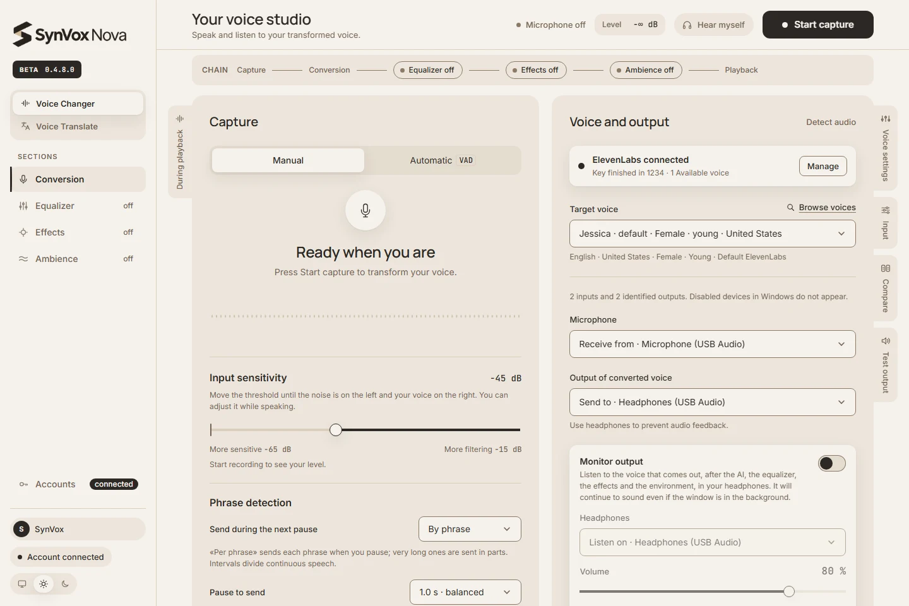Click the Accounts key icon
909x606 pixels.
click(x=23, y=484)
